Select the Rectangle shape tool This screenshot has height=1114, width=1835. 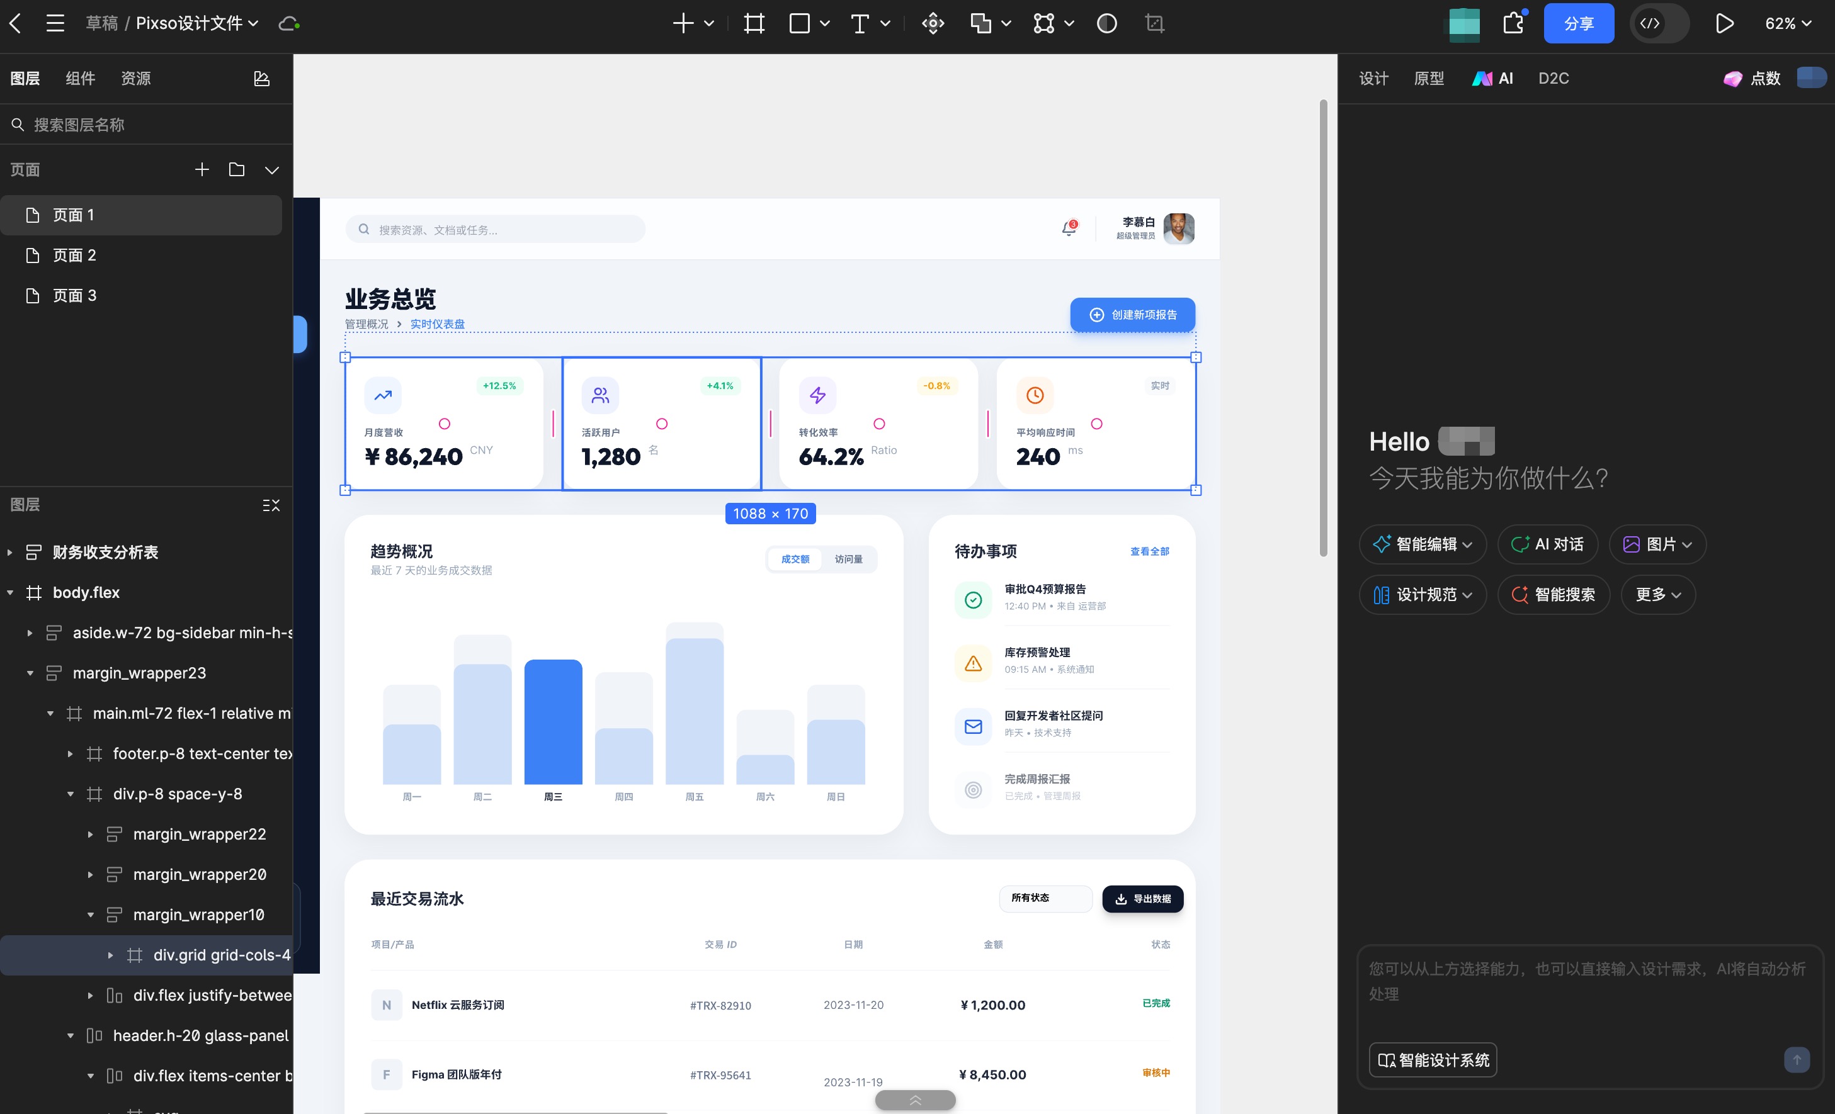(799, 23)
